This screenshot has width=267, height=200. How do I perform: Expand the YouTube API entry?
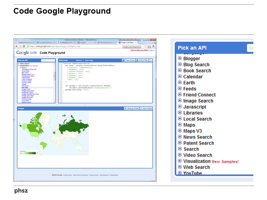180,173
